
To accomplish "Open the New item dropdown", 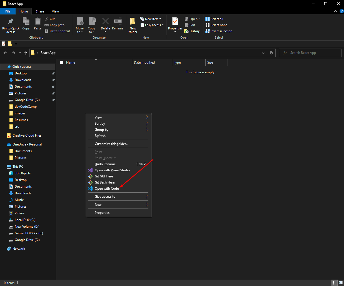I will pyautogui.click(x=151, y=19).
